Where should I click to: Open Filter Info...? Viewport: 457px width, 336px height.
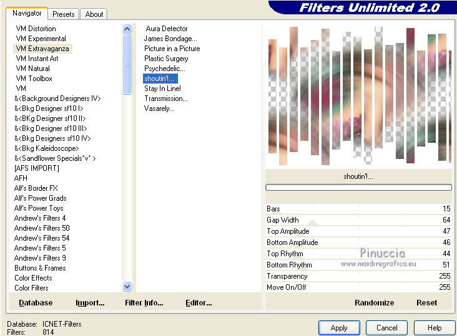[144, 303]
